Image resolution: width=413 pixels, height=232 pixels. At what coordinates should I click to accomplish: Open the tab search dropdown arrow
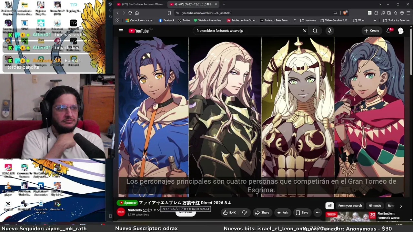[x=380, y=4]
